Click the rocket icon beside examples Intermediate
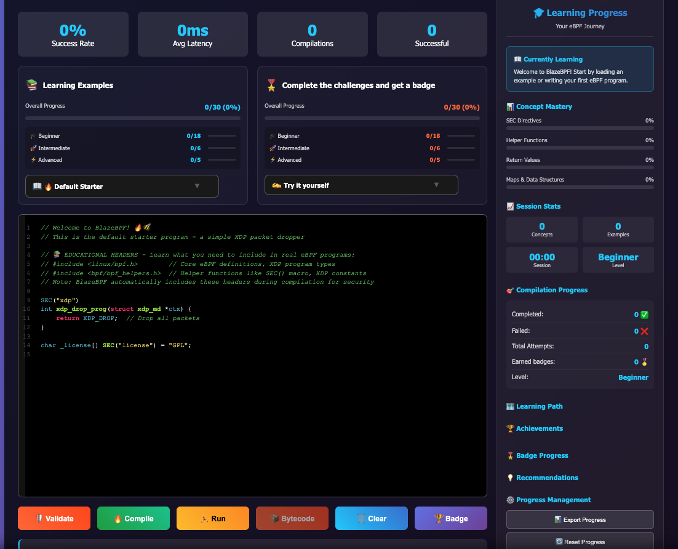This screenshot has width=678, height=549. [33, 148]
